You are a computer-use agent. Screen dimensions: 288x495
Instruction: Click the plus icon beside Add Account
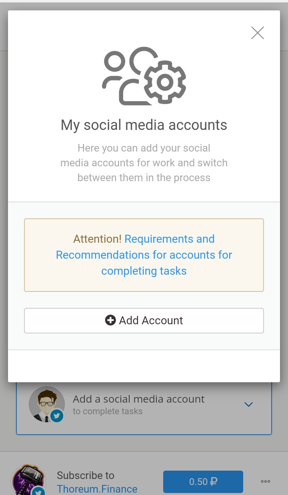(110, 320)
